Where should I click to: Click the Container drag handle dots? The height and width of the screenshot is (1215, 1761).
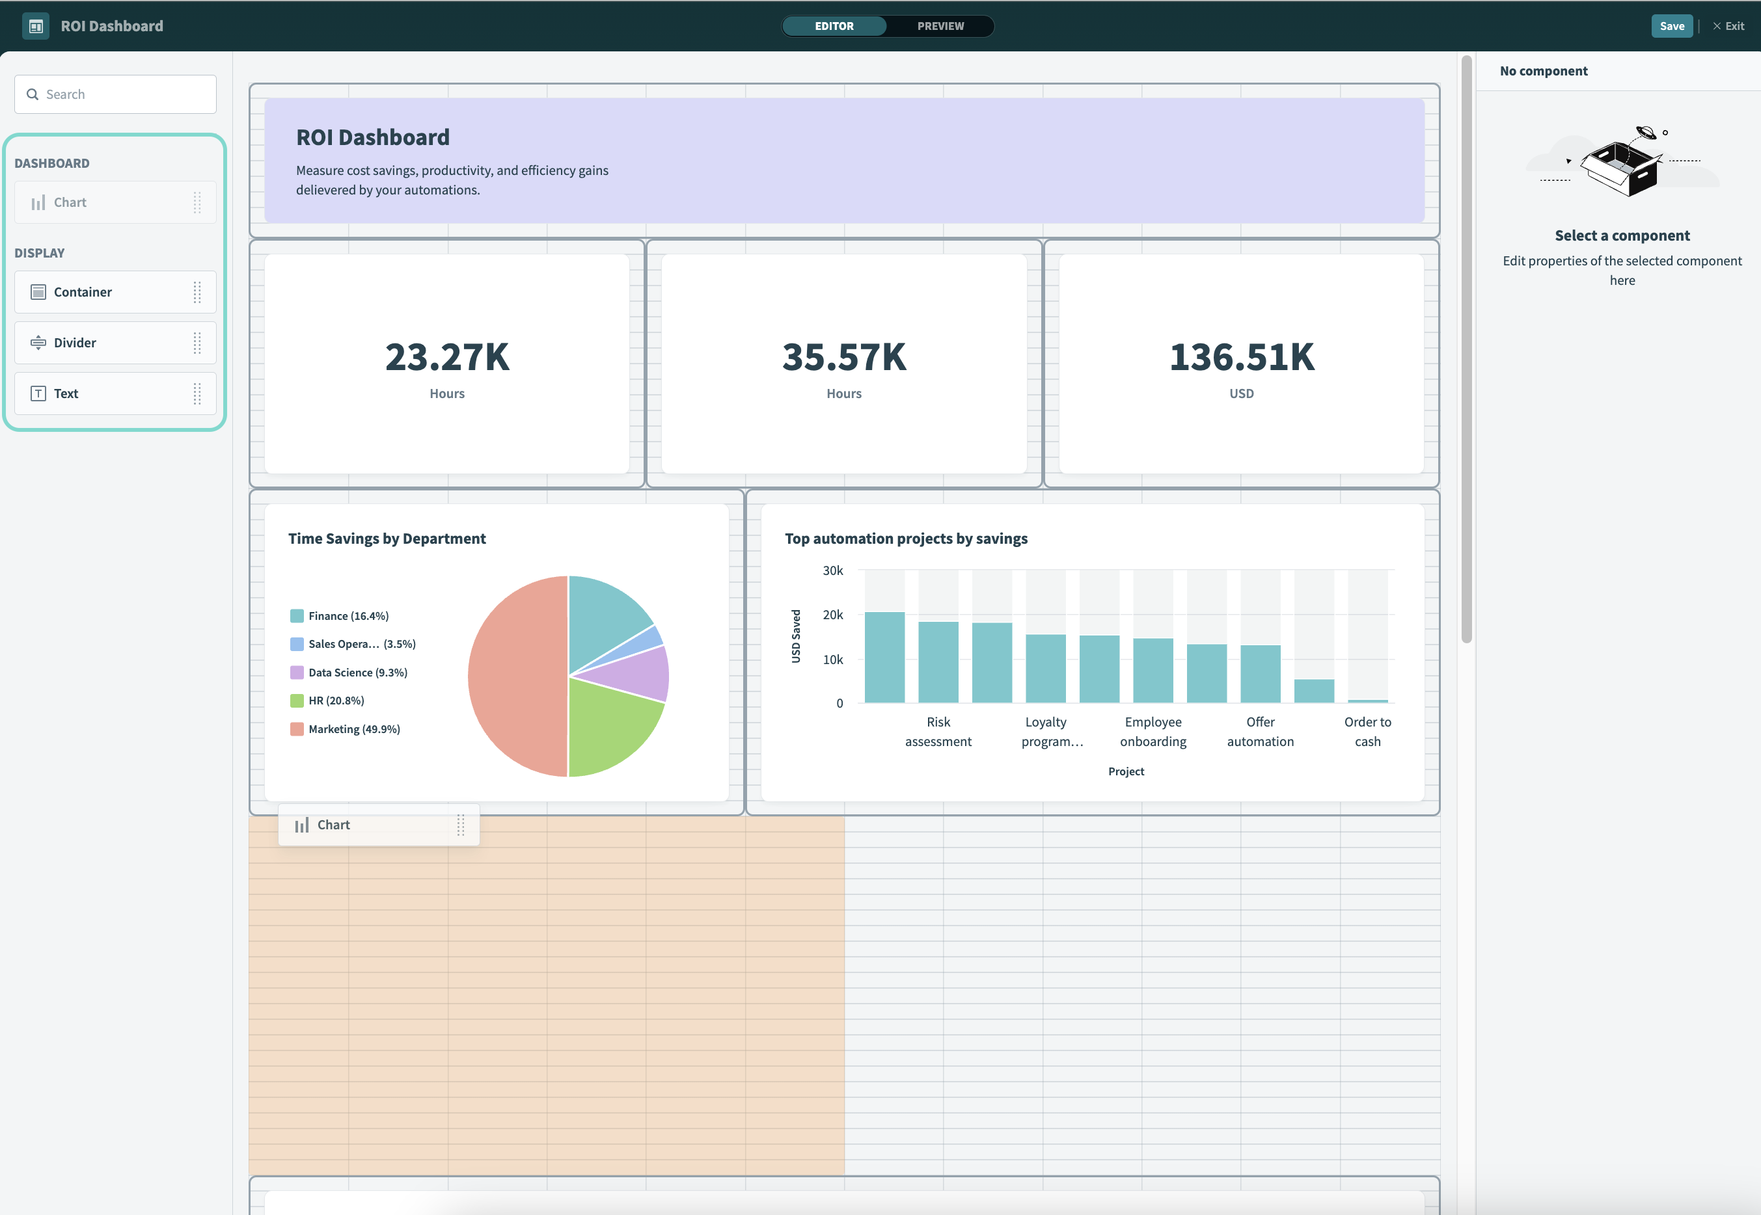[x=196, y=291]
